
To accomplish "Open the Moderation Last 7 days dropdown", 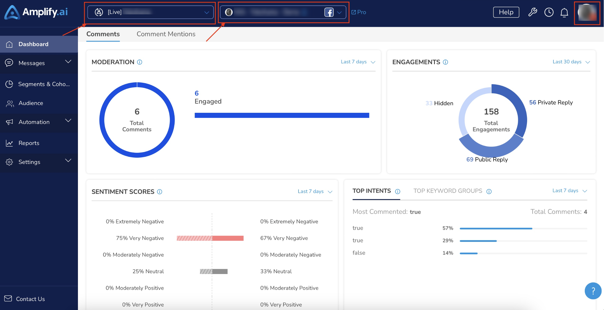I will (x=358, y=62).
